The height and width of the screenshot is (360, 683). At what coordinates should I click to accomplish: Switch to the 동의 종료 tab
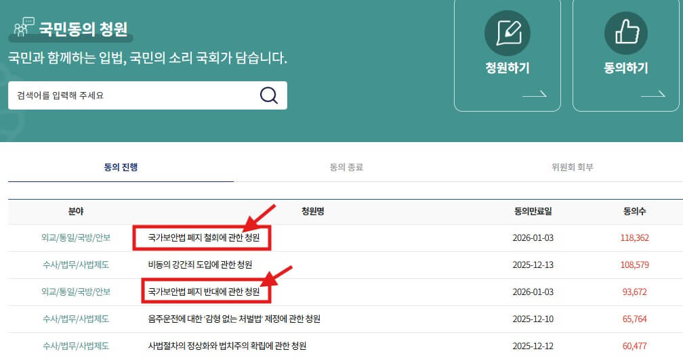point(346,167)
